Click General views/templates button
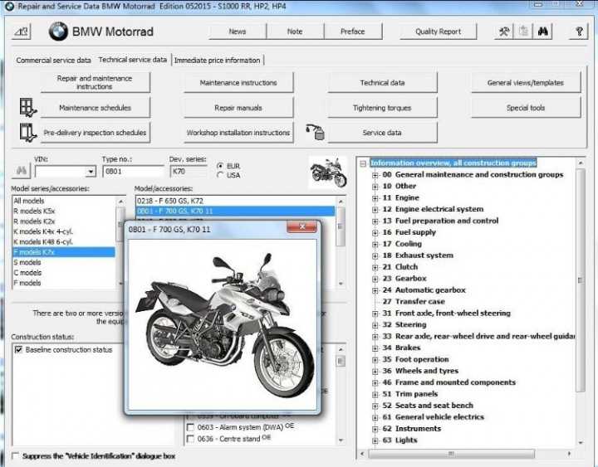 tap(526, 82)
